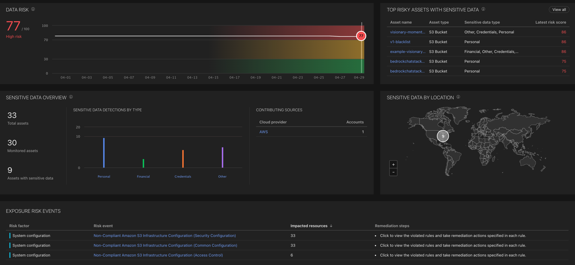The width and height of the screenshot is (575, 265).
Task: Click Sensitive Data by Location info icon
Action: click(x=458, y=97)
